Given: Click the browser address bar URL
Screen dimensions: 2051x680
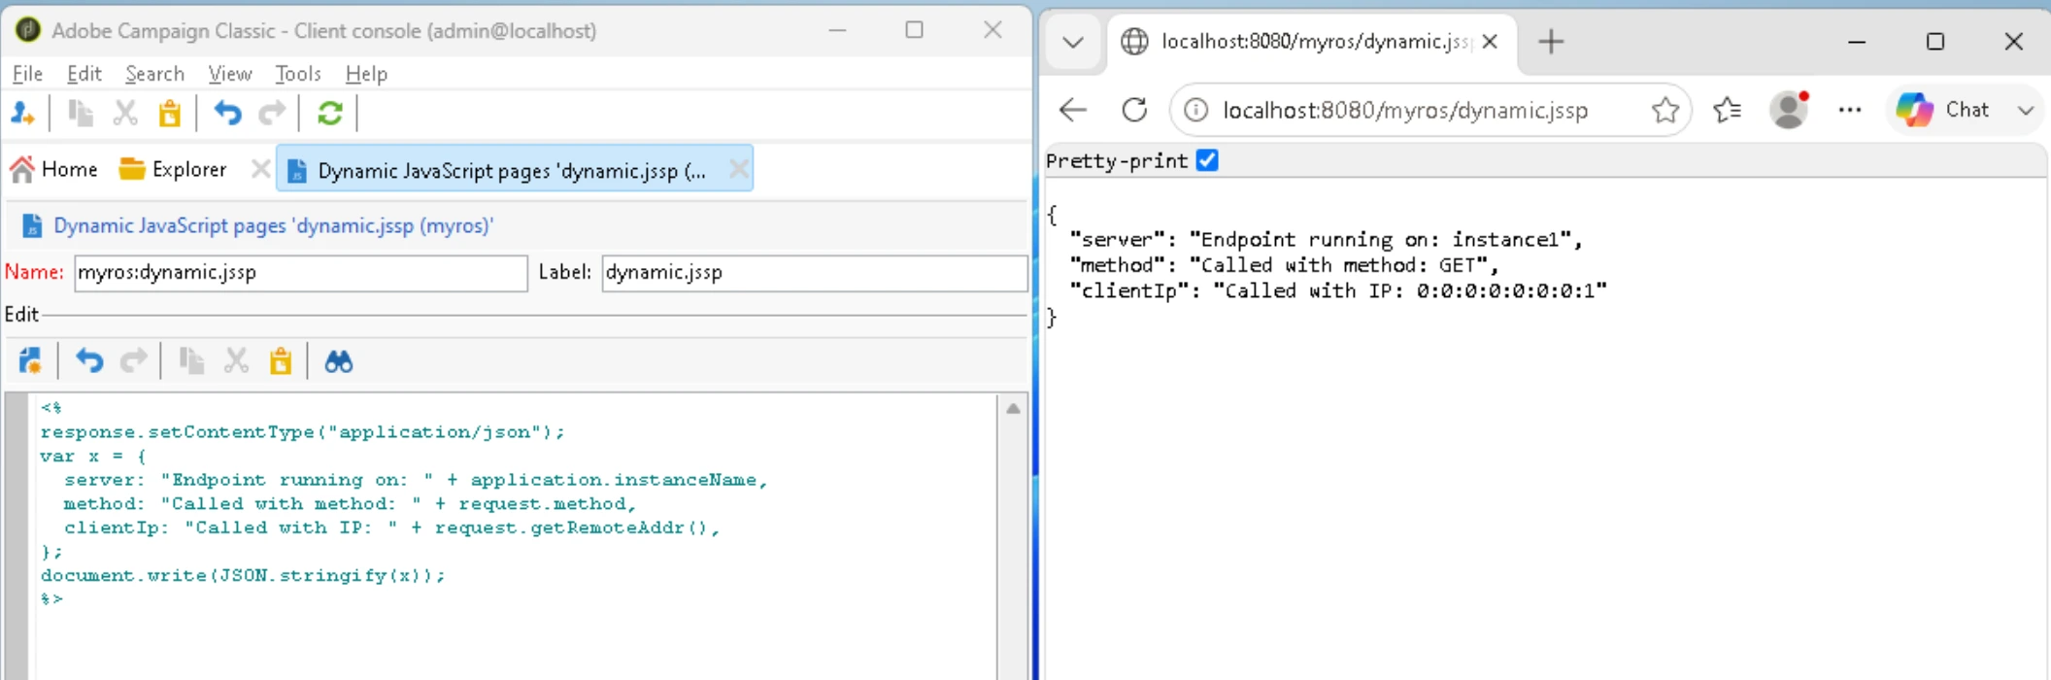Looking at the screenshot, I should click(1405, 110).
